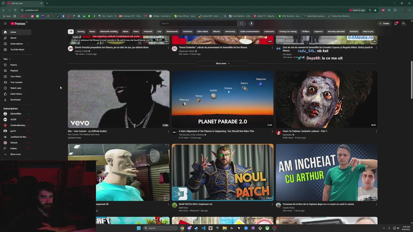Select the Dashcams filter chip
Screen dimensions: 413x232
[x=269, y=32]
